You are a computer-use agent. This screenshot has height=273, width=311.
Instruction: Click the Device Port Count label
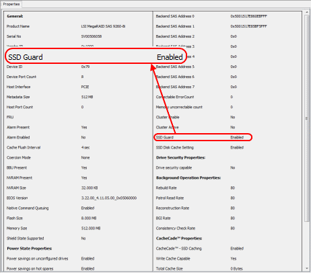tap(22, 77)
